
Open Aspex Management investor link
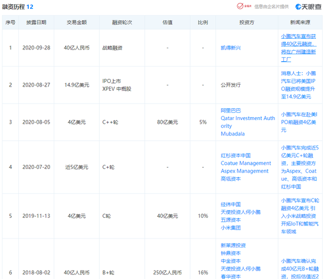(x=244, y=171)
